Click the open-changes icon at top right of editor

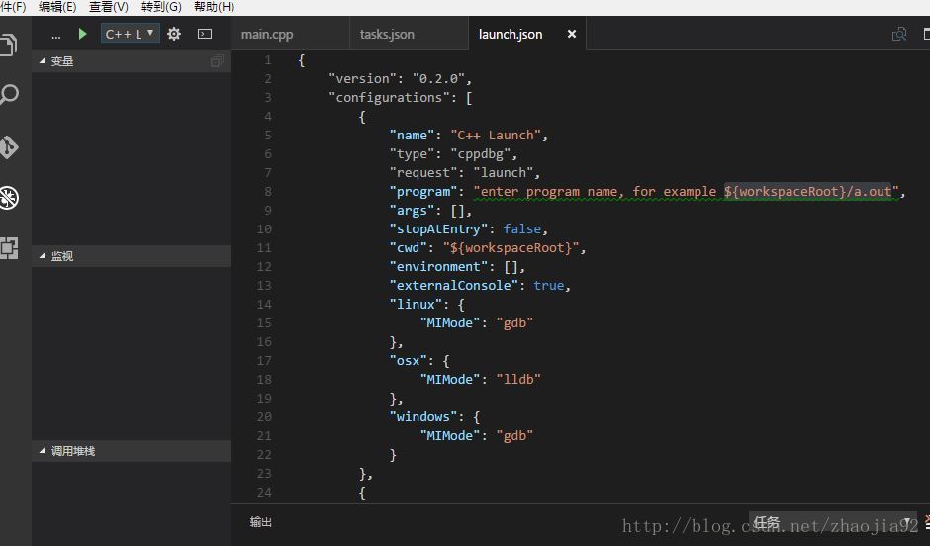pyautogui.click(x=898, y=34)
